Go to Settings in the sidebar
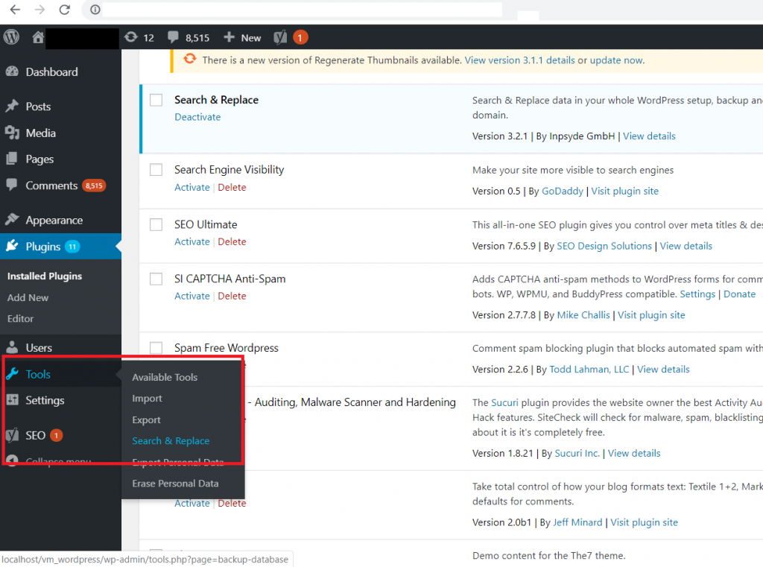Screen dimensions: 763x567 pyautogui.click(x=45, y=400)
